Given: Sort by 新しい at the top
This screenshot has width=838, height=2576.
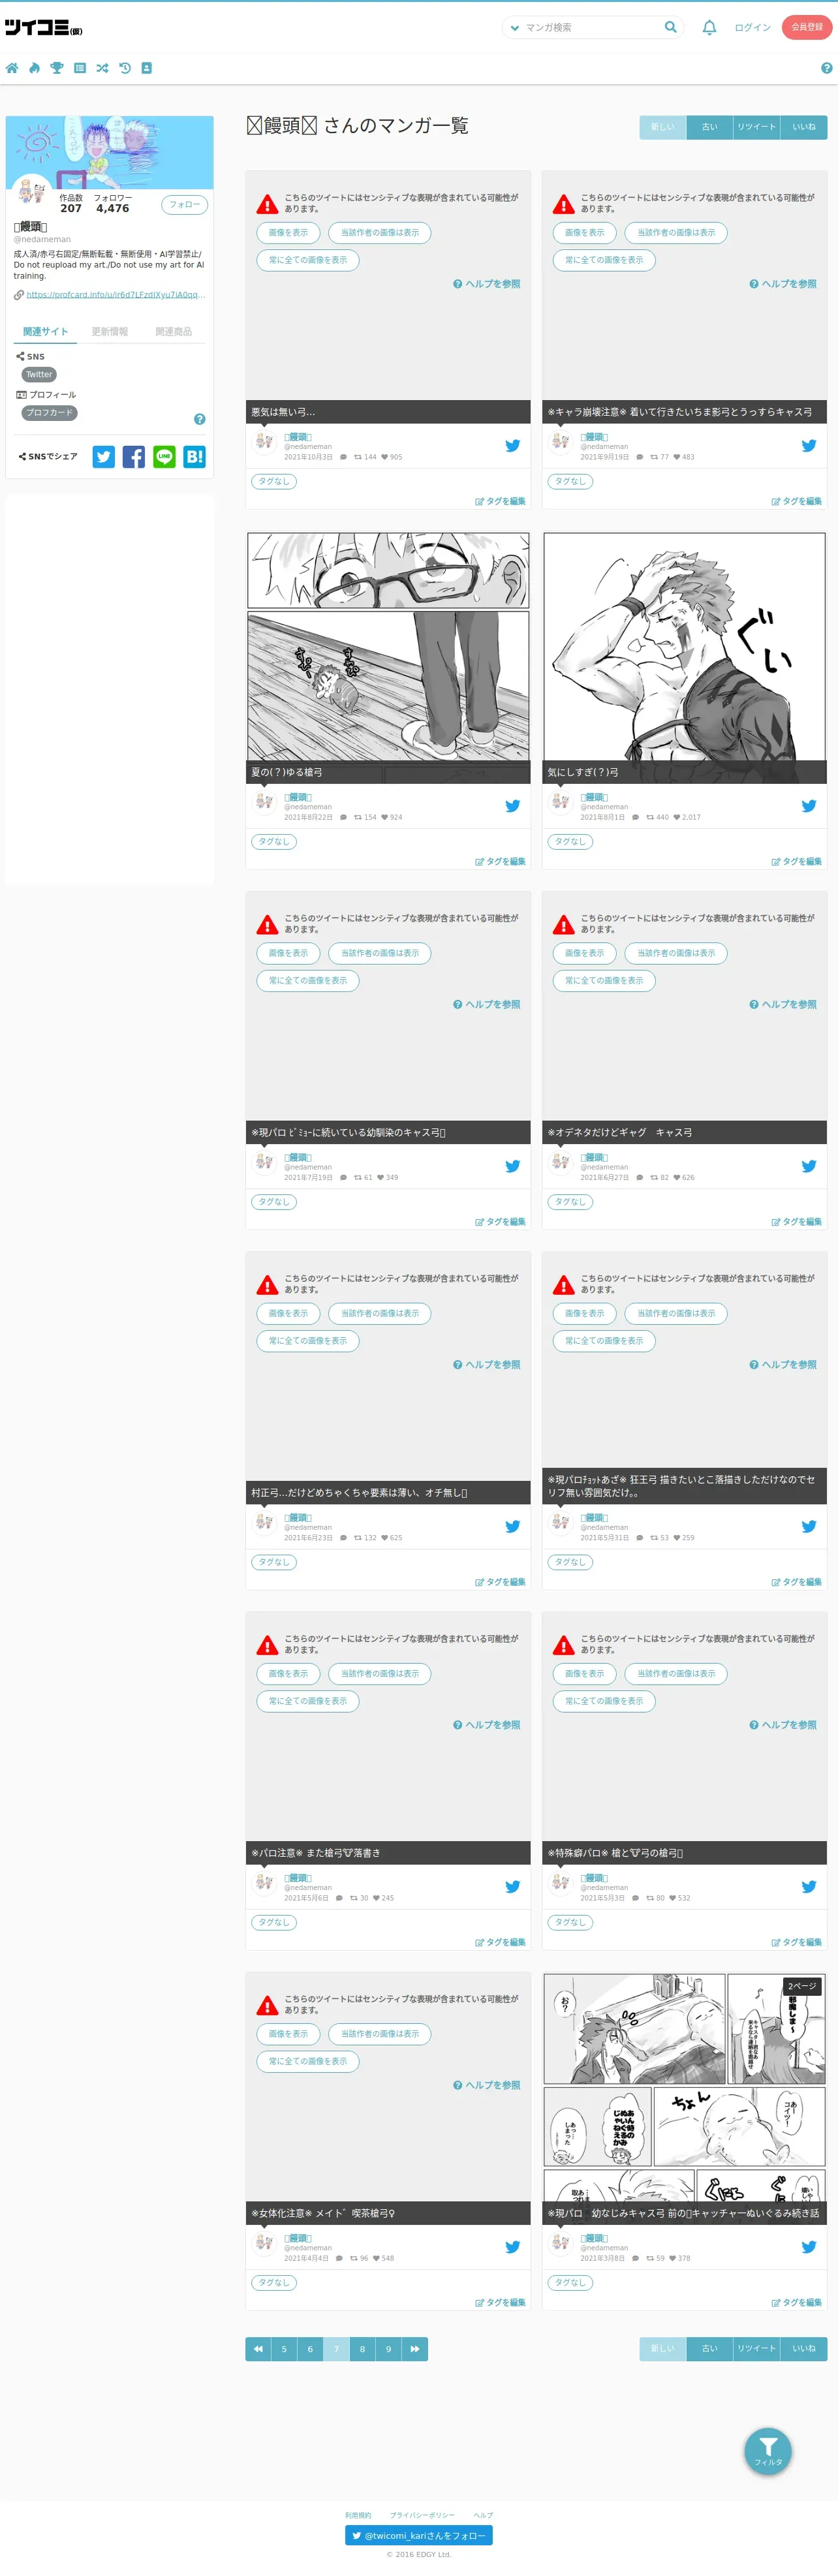Looking at the screenshot, I should [x=663, y=127].
